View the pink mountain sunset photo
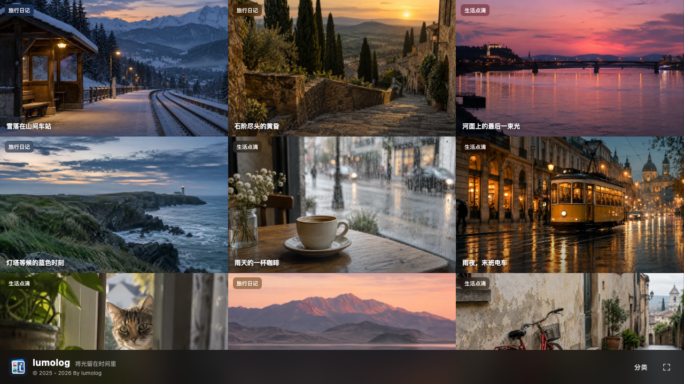This screenshot has height=384, width=684. click(342, 311)
